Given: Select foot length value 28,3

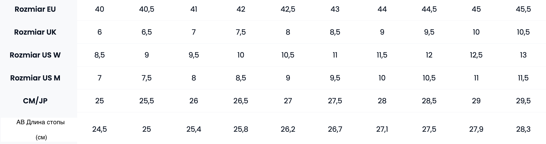Looking at the screenshot, I should 523,129.
